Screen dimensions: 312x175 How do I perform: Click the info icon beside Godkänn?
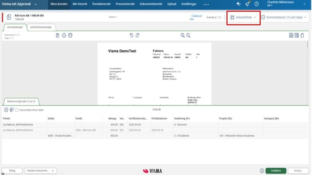click(x=262, y=171)
